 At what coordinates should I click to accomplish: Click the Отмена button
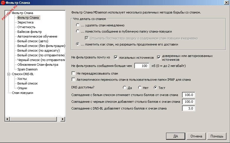(x=196, y=136)
